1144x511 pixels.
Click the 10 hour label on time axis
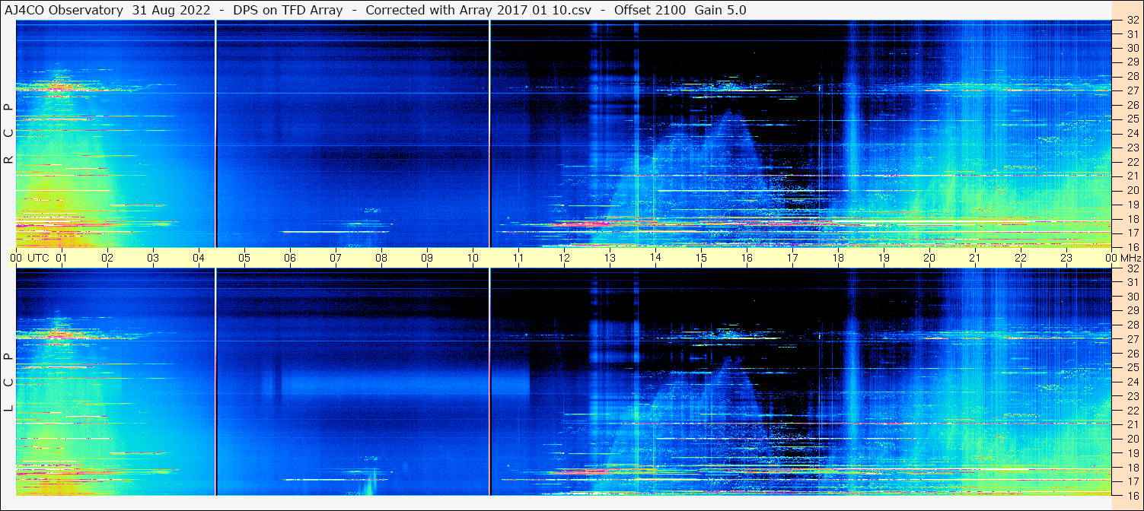[x=473, y=258]
